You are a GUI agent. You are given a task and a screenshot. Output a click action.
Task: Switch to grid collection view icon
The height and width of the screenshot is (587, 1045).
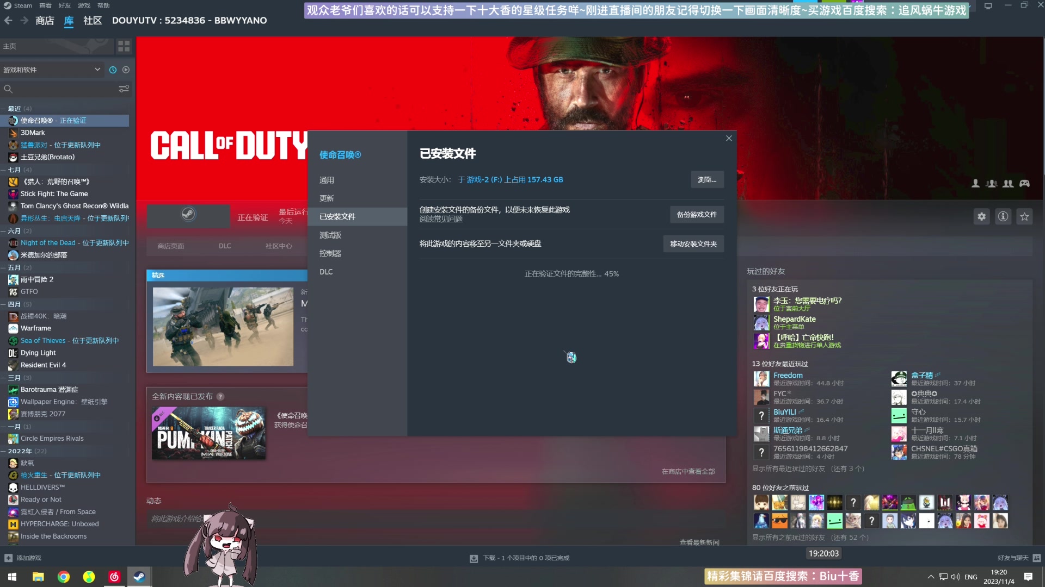[124, 46]
